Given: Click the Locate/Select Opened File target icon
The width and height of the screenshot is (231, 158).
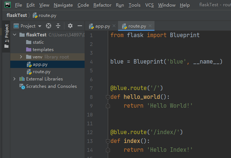Looking at the screenshot, I should coord(49,26).
